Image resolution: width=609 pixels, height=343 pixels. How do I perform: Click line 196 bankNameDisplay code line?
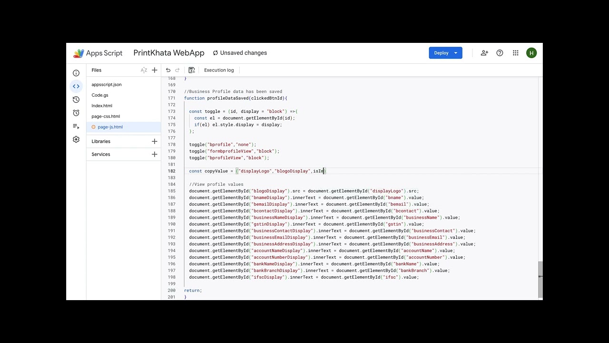[314, 264]
